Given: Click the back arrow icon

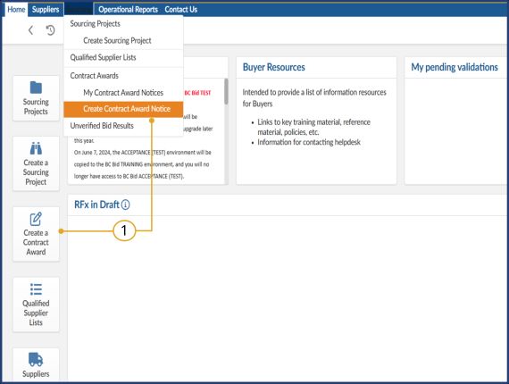Looking at the screenshot, I should 30,30.
